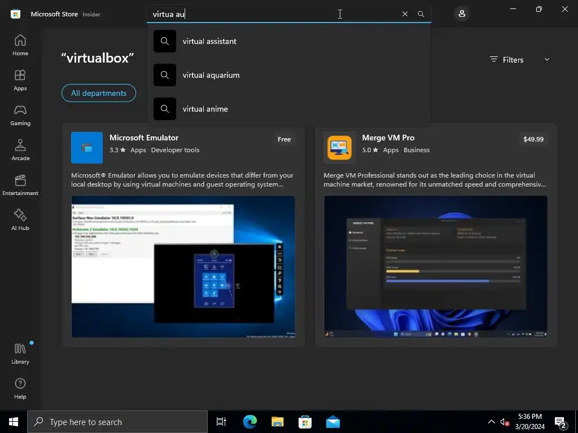This screenshot has width=578, height=433.
Task: Select the All departments filter chip
Action: 99,93
